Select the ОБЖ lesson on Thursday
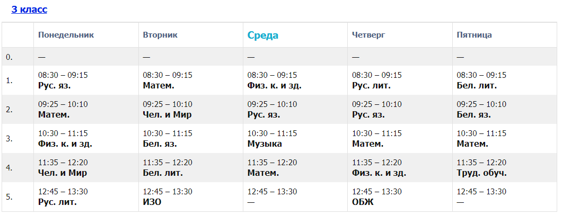 click(x=363, y=202)
